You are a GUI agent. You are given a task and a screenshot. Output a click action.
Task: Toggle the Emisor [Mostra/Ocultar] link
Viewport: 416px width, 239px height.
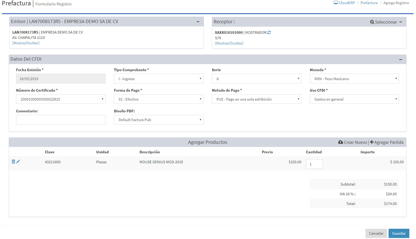pos(26,43)
